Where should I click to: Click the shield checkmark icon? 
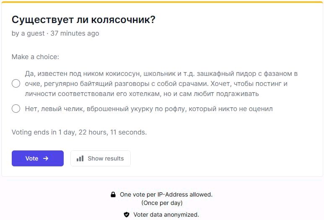tap(127, 215)
